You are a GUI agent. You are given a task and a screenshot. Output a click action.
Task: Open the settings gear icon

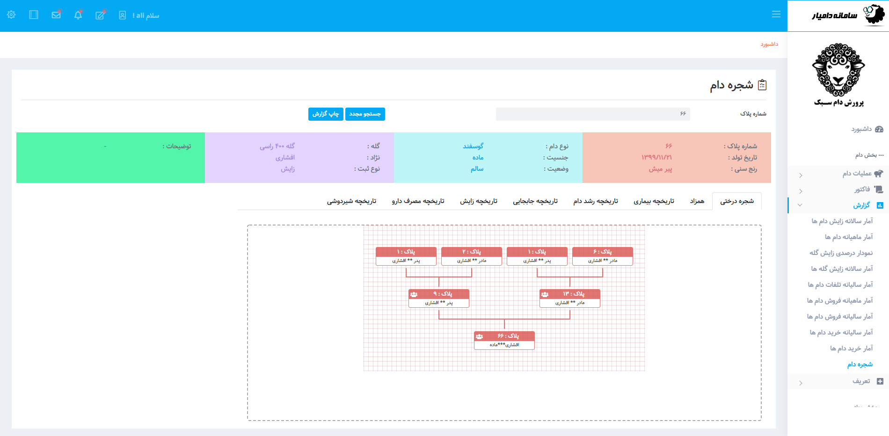click(11, 15)
